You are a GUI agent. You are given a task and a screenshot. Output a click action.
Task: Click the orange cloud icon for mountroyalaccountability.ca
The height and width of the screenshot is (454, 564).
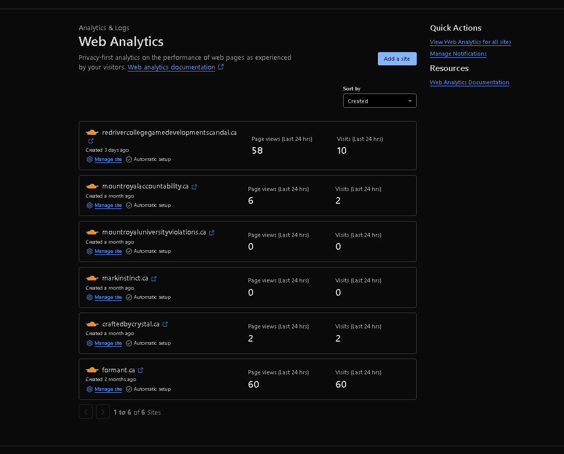(92, 186)
